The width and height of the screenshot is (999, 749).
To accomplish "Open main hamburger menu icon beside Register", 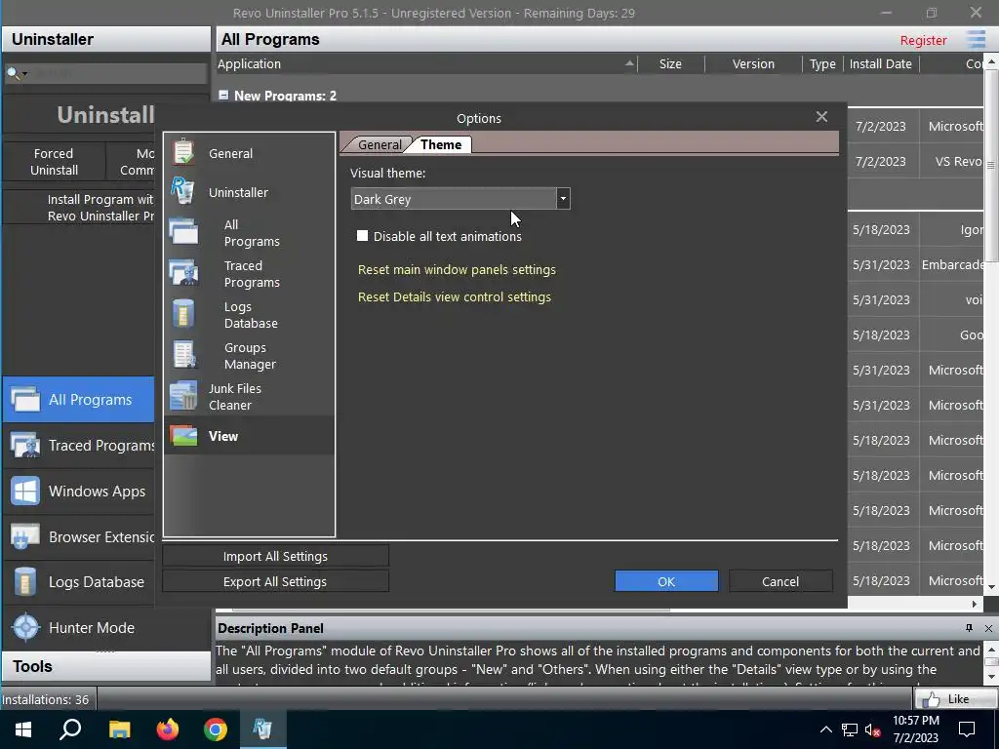I will [976, 39].
